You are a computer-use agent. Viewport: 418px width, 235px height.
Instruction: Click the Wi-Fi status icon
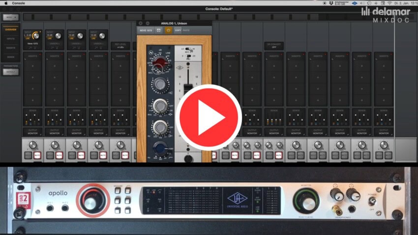389,3
